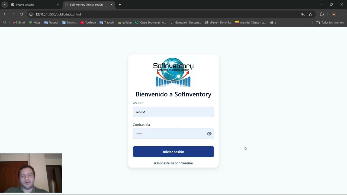The width and height of the screenshot is (347, 195).
Task: Select the SofInventory | Iniciar sesión tab
Action: click(x=89, y=5)
